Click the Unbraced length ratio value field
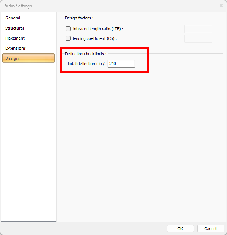 click(198, 29)
